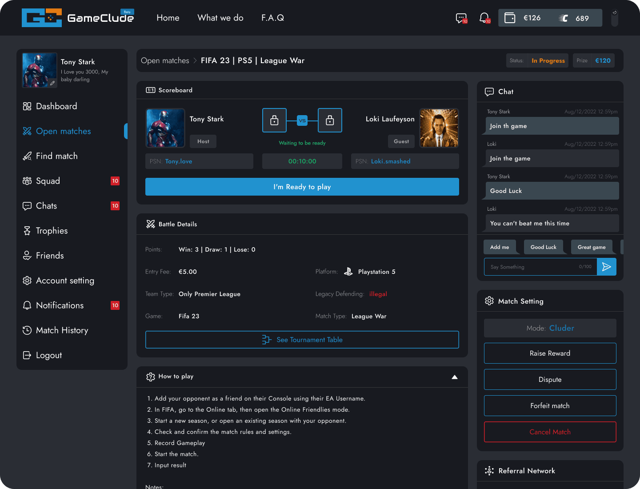Click the red 10 badge beside Squad
This screenshot has width=640, height=489.
(x=115, y=181)
